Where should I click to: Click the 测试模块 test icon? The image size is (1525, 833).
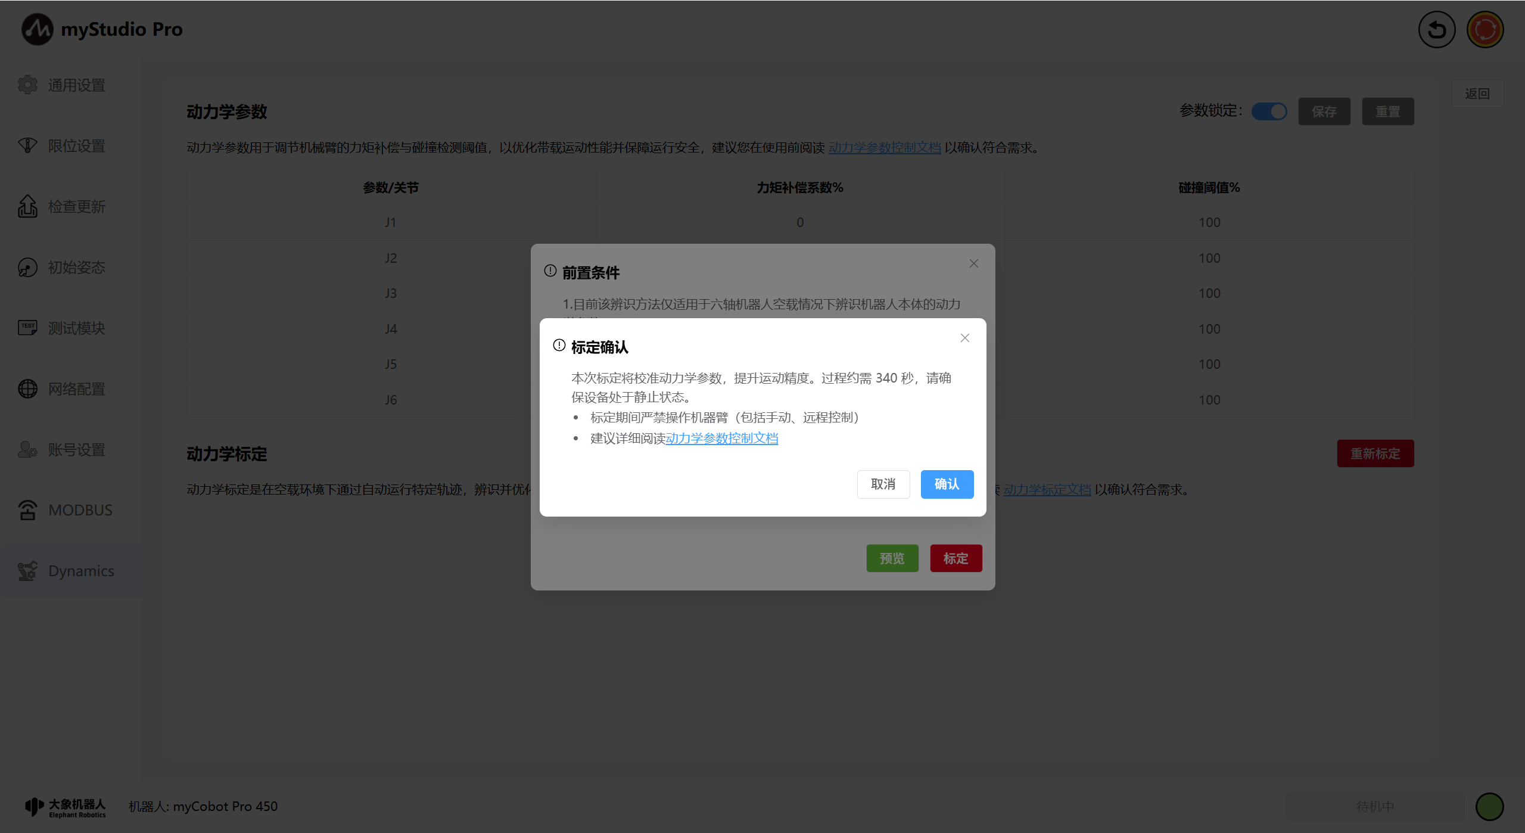27,328
